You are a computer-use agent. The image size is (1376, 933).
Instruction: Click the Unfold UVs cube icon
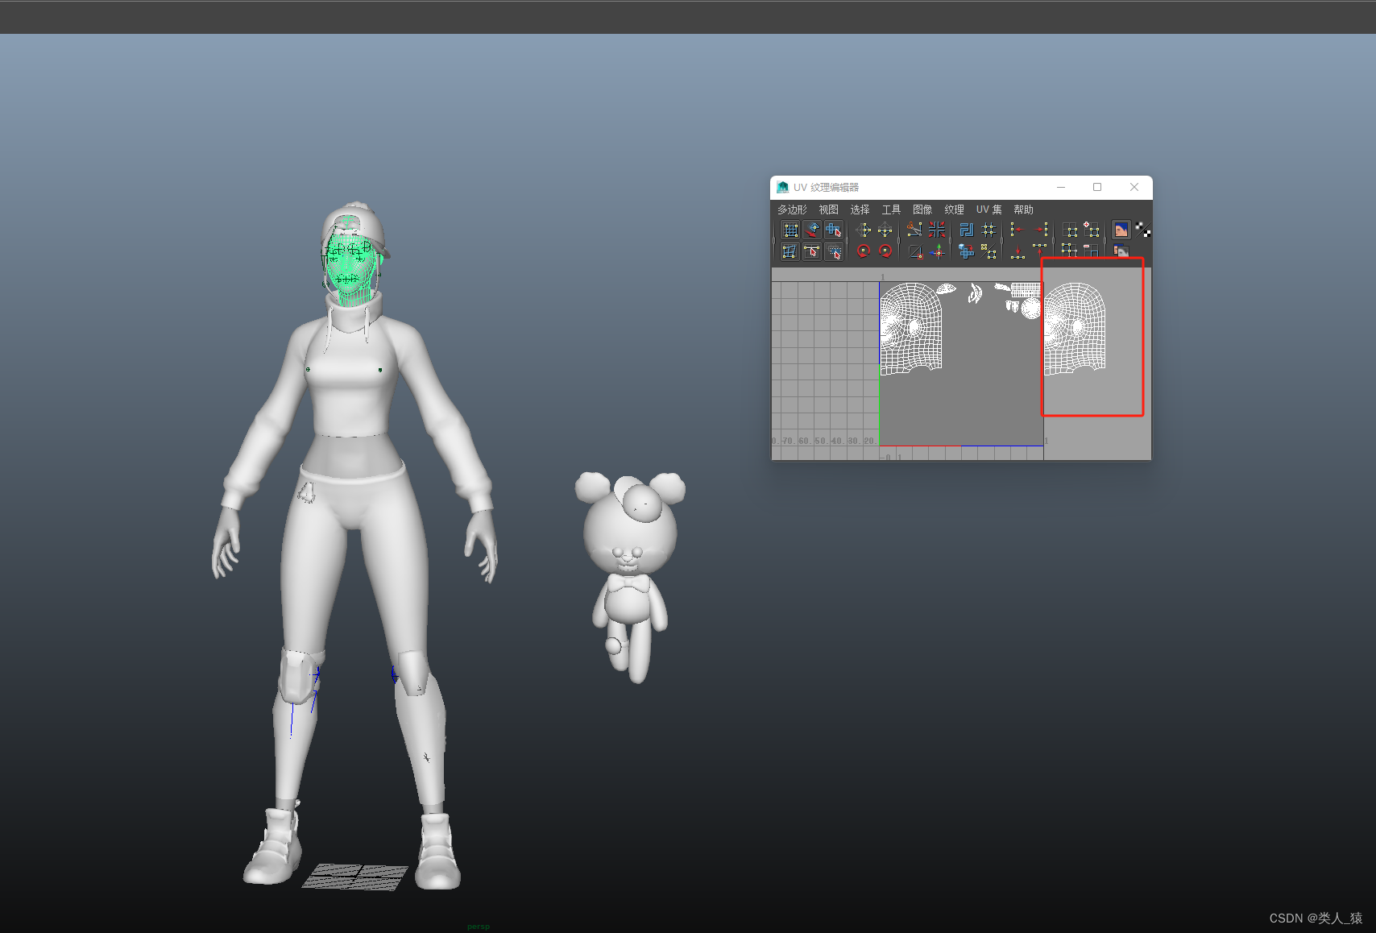966,252
